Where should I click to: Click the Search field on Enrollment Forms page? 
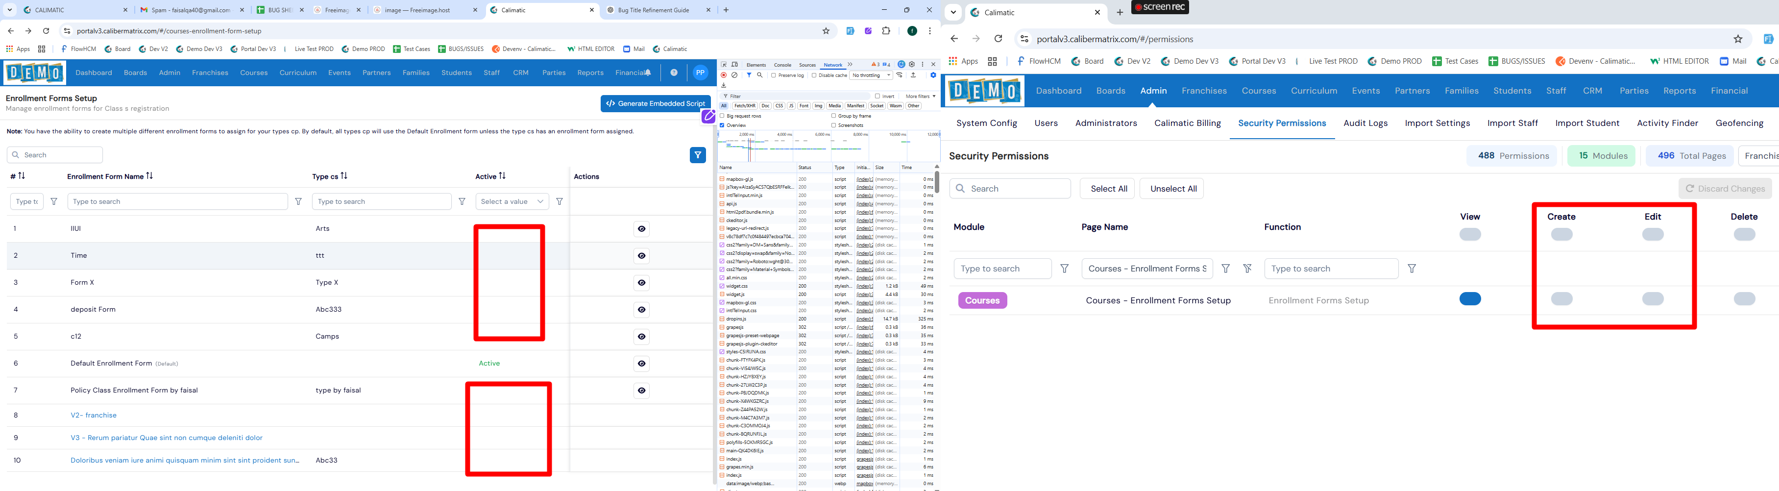pos(55,155)
